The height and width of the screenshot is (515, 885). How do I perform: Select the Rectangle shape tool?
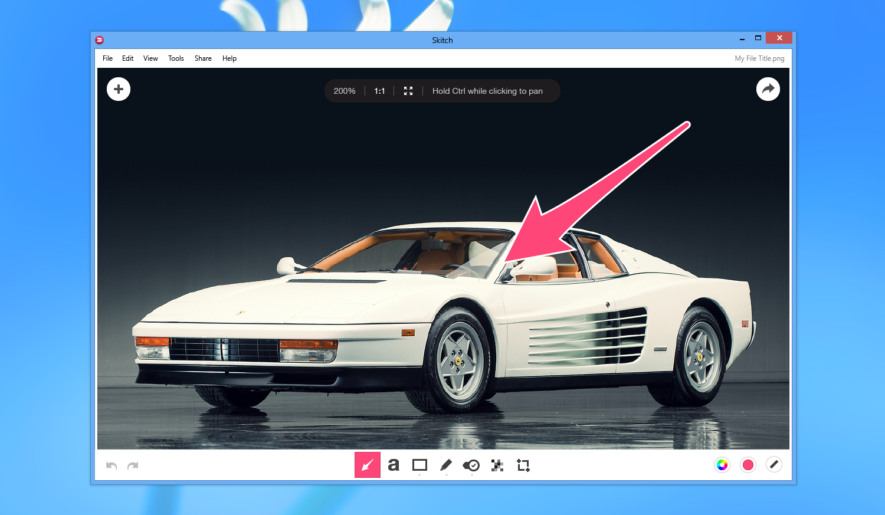(419, 465)
